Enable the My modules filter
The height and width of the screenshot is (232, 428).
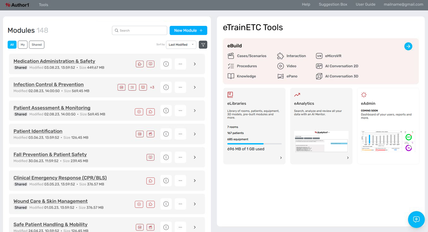[22, 45]
